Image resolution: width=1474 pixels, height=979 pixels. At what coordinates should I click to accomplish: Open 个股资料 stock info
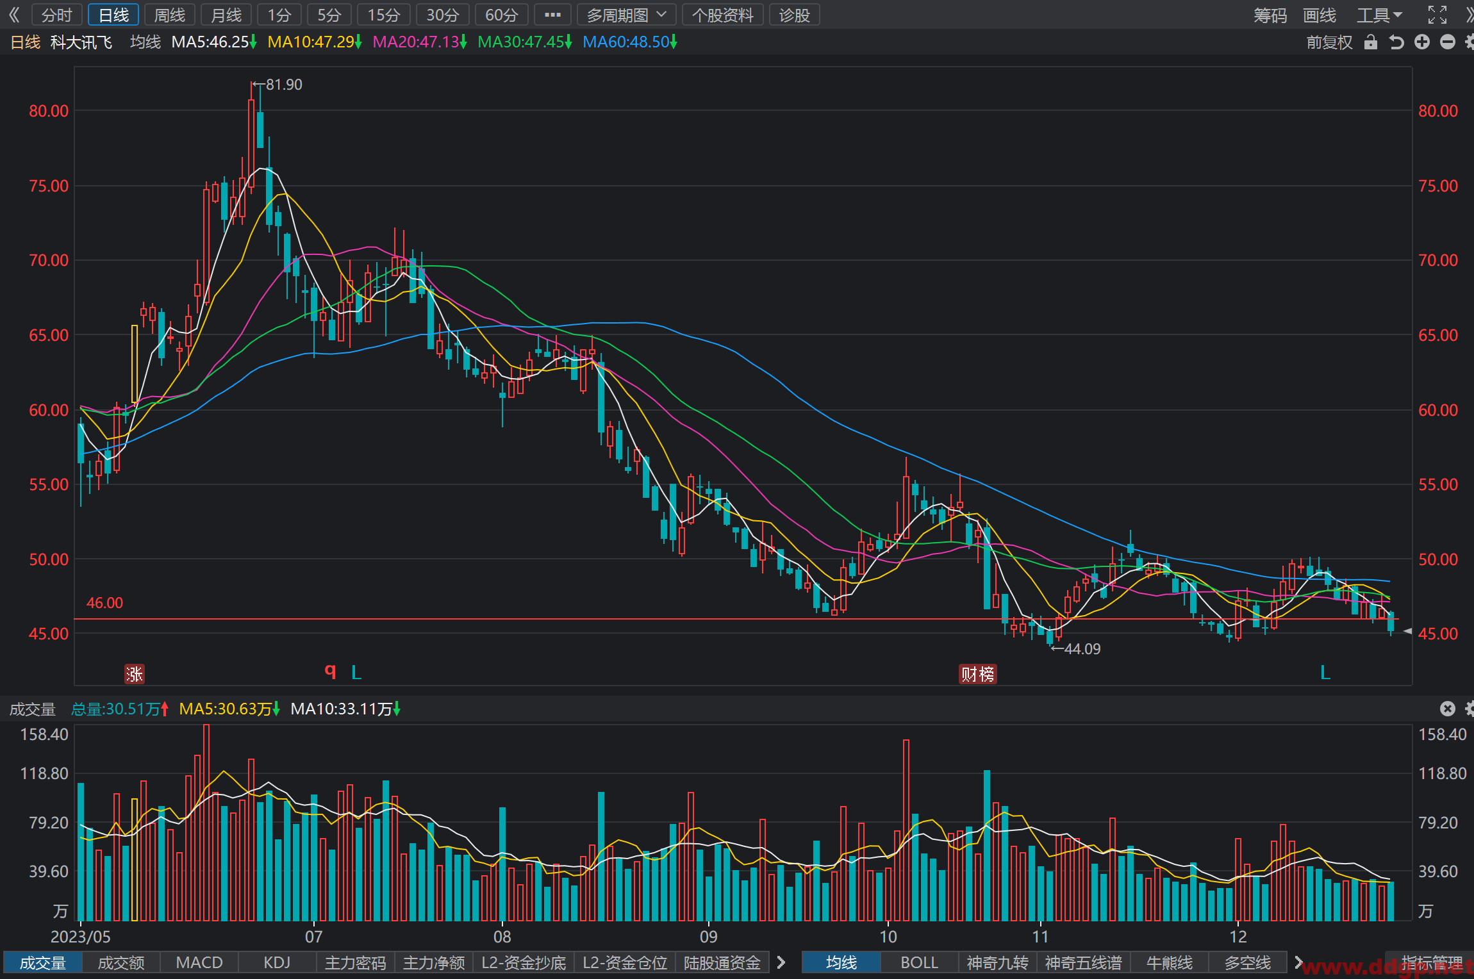(723, 15)
